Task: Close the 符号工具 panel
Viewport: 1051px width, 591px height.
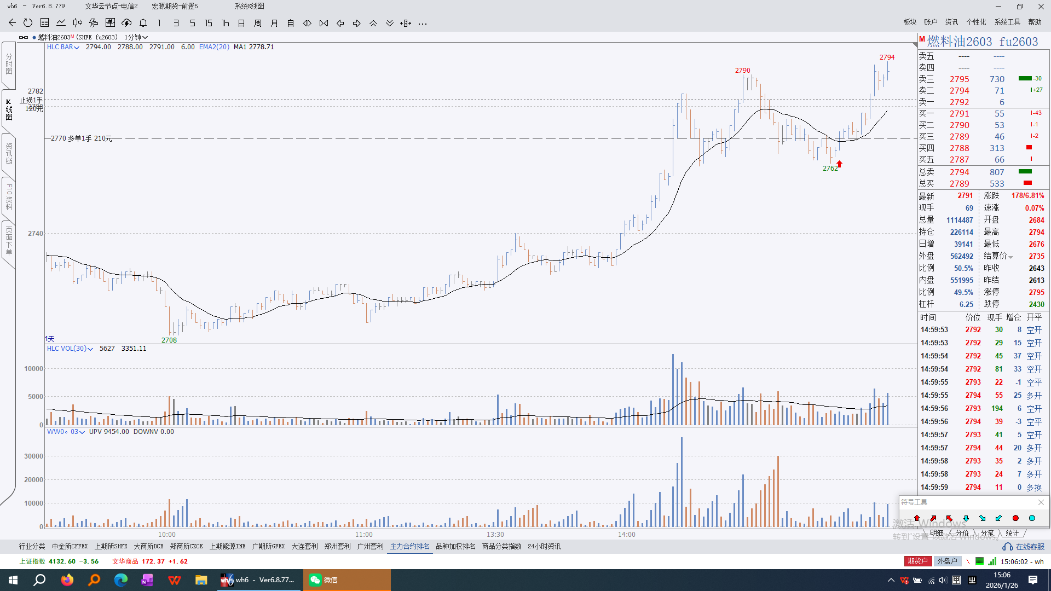Action: pyautogui.click(x=1041, y=502)
